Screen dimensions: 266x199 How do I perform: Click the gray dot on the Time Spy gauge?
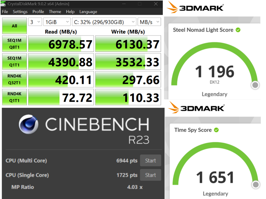(x=256, y=184)
